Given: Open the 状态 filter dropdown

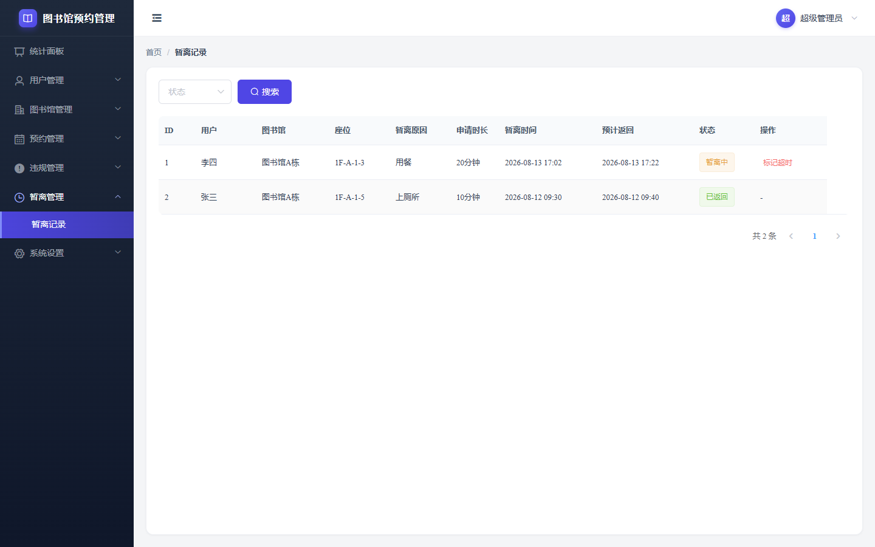Looking at the screenshot, I should click(x=195, y=92).
